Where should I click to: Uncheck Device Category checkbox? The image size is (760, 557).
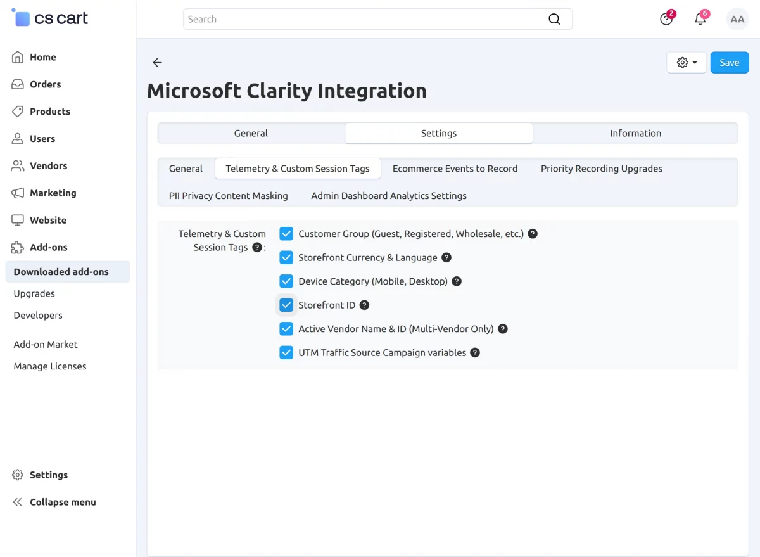click(286, 281)
